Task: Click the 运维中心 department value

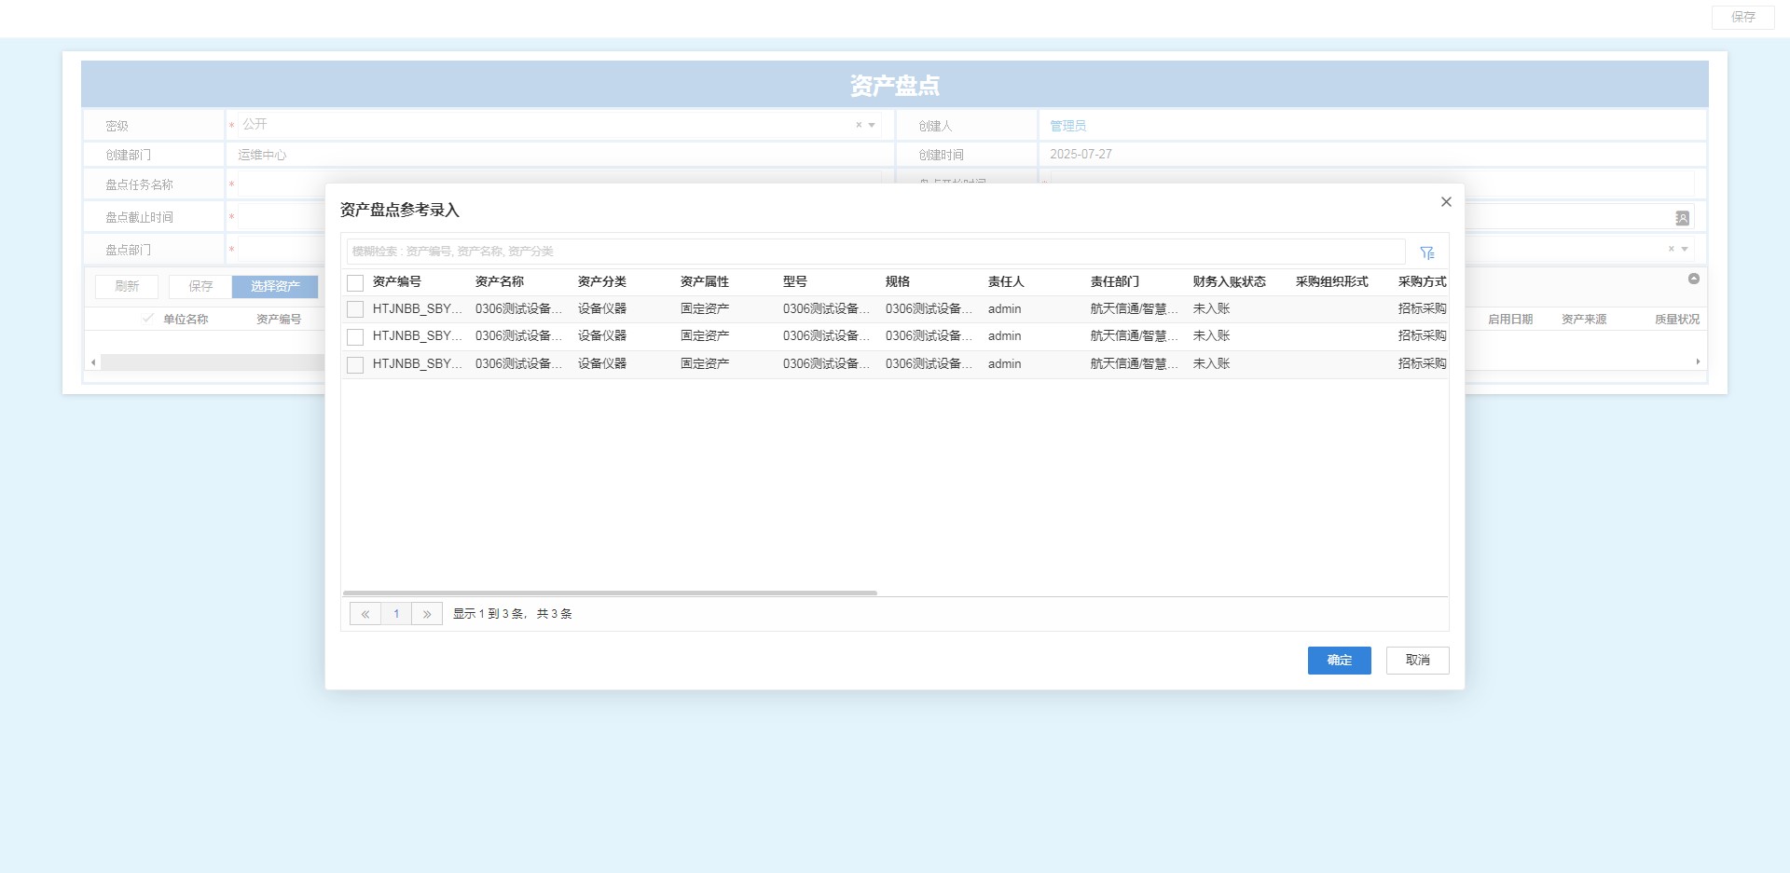Action: pos(262,155)
